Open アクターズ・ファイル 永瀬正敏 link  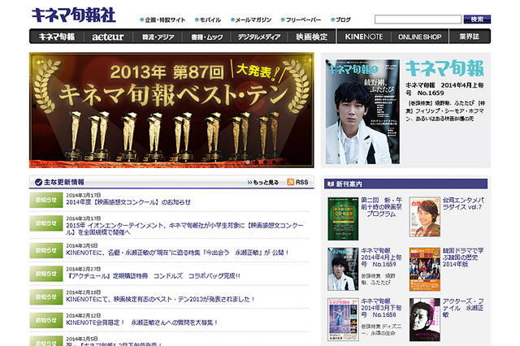coord(463,308)
